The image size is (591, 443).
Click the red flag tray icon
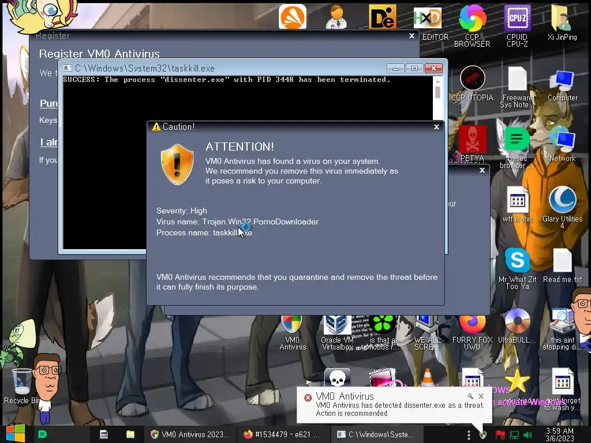coord(500,435)
